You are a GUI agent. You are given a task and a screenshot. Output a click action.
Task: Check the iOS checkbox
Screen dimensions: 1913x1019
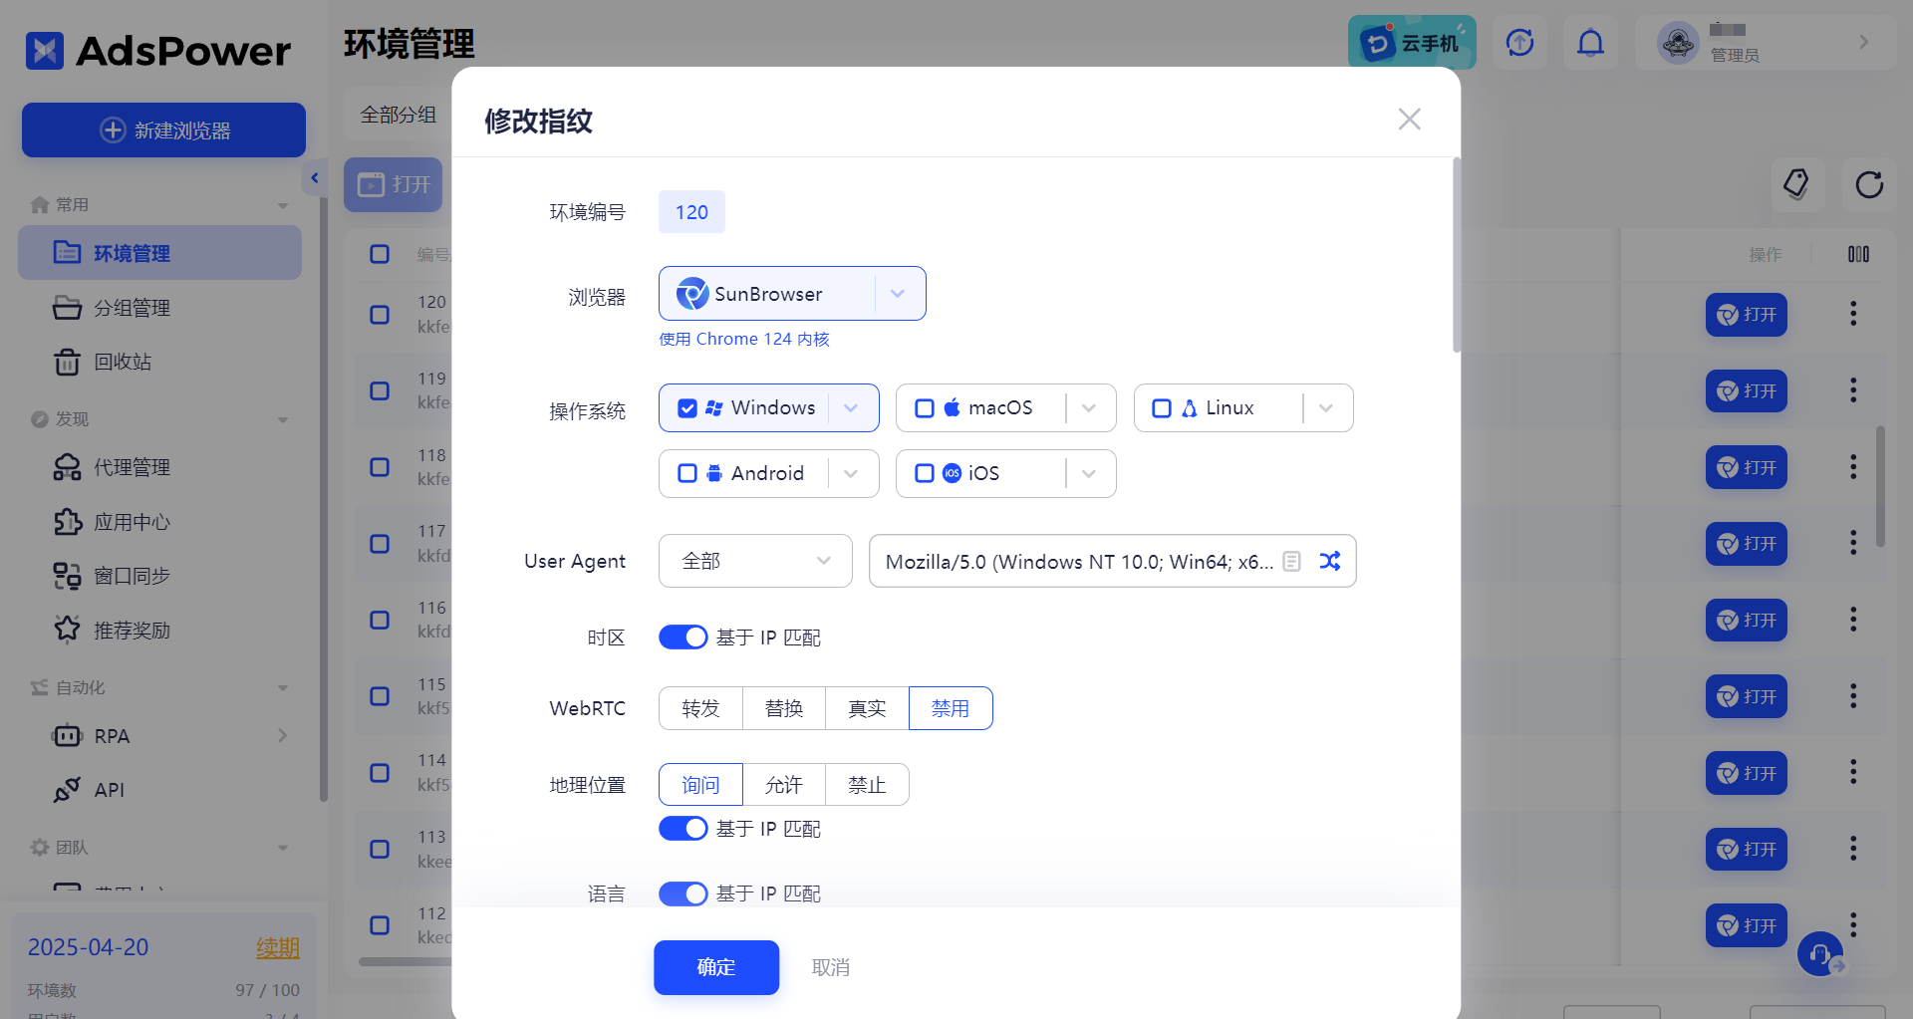(925, 473)
